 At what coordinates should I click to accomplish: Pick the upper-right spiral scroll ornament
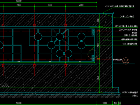click(x=93, y=32)
